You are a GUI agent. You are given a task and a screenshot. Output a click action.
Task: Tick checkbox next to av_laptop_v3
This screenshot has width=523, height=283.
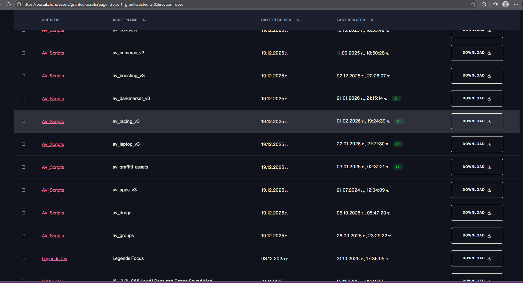click(23, 144)
